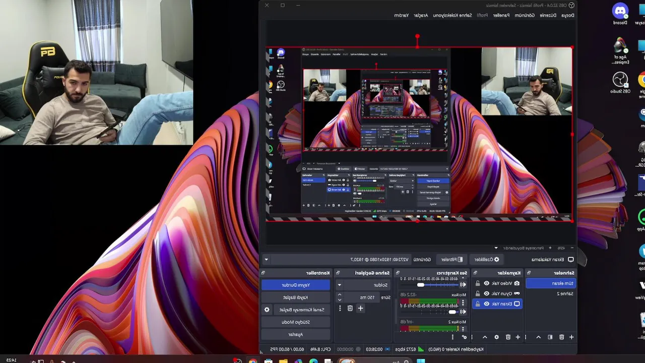Open preview scaling dropdown above source toolbar
This screenshot has height=363, width=645.
[x=496, y=248]
